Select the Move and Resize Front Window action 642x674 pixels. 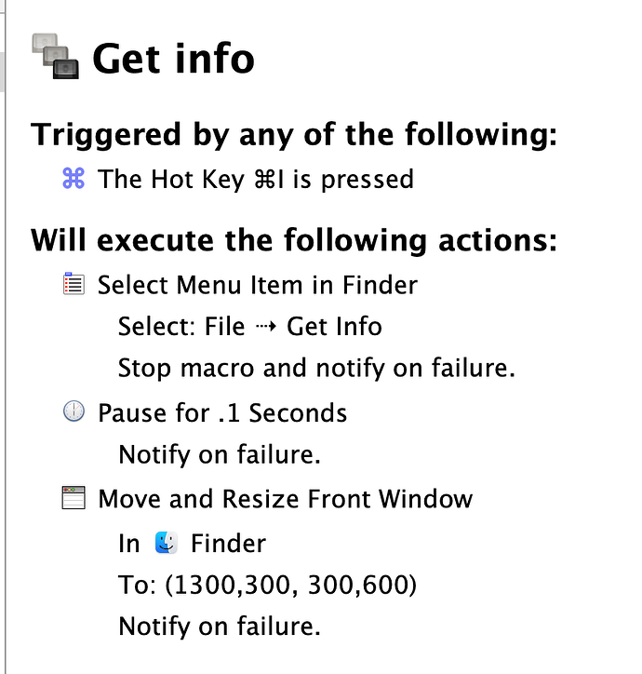[286, 499]
